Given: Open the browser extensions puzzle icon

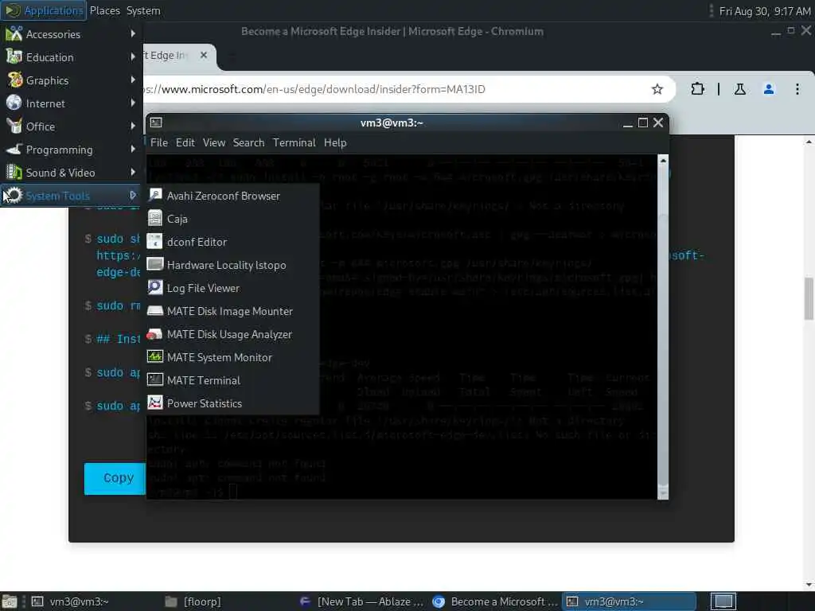Looking at the screenshot, I should pyautogui.click(x=697, y=89).
